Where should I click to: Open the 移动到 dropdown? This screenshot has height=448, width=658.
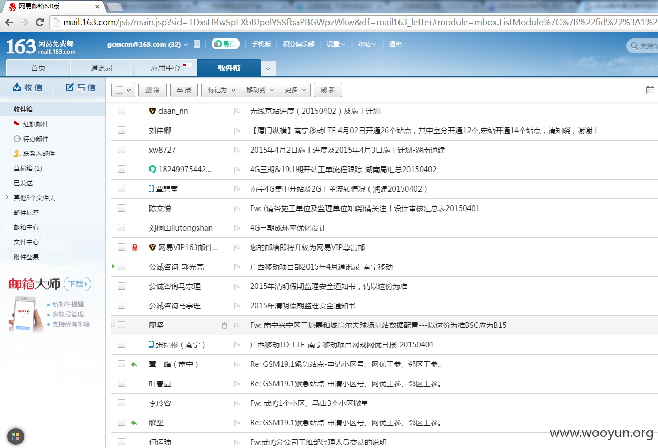(x=259, y=90)
